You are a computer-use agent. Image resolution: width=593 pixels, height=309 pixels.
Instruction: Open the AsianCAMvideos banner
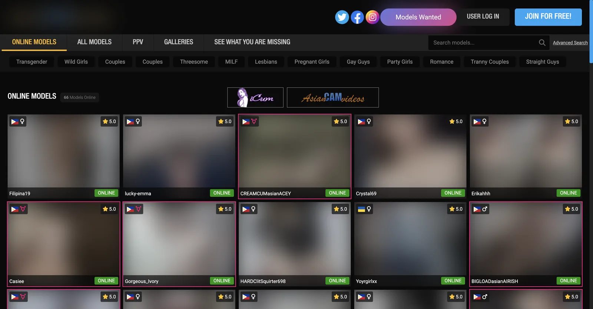coord(333,97)
